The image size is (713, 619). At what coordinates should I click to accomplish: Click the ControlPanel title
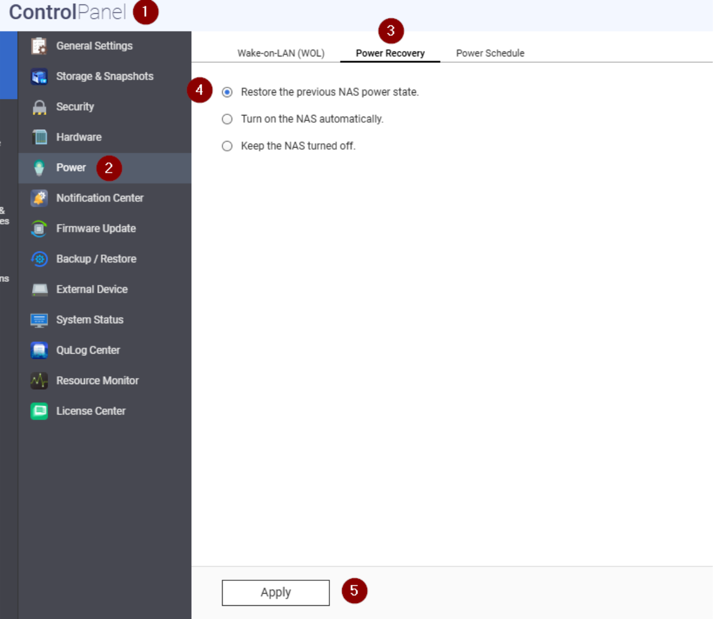[x=67, y=12]
